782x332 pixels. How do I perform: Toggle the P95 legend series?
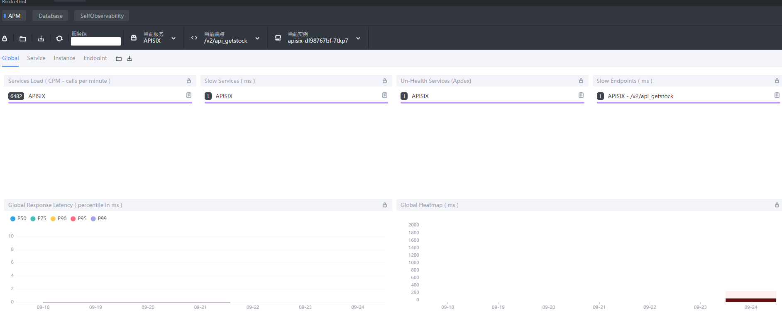[x=78, y=219]
